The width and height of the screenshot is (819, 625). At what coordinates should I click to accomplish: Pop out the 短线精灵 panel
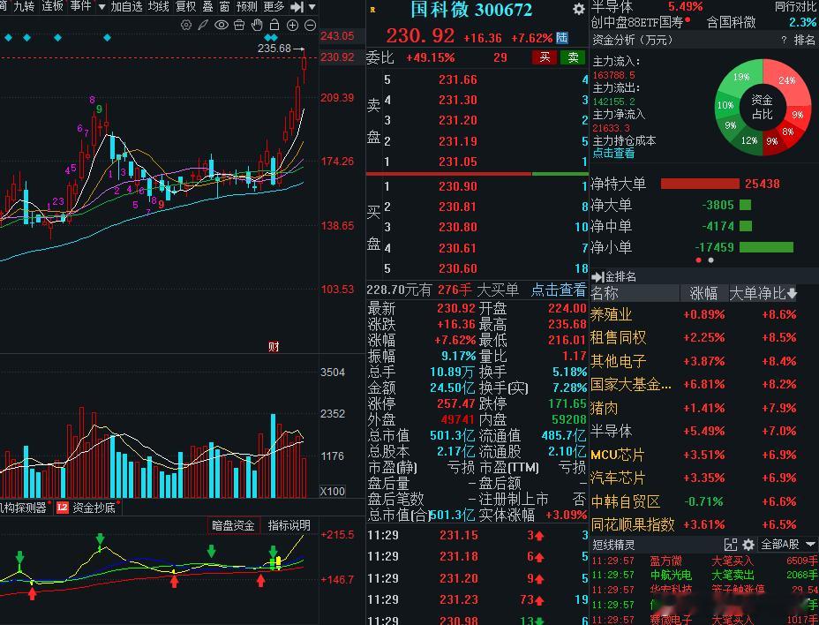pos(731,545)
